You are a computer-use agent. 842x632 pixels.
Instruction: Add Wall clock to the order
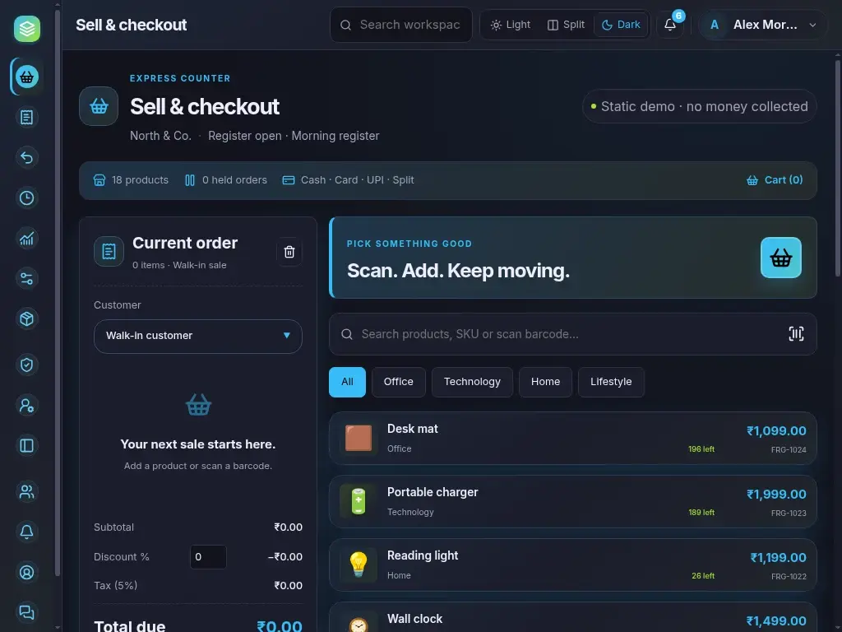pos(573,618)
